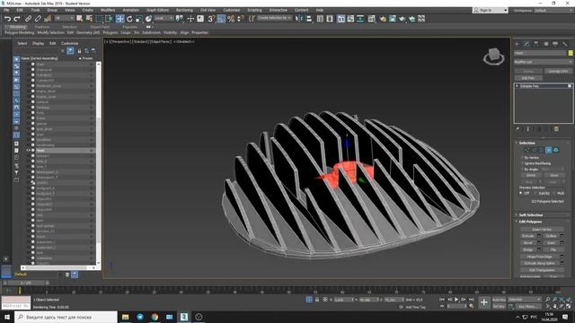The height and width of the screenshot is (323, 575).
Task: Click the Play Animation button
Action: tap(456, 300)
